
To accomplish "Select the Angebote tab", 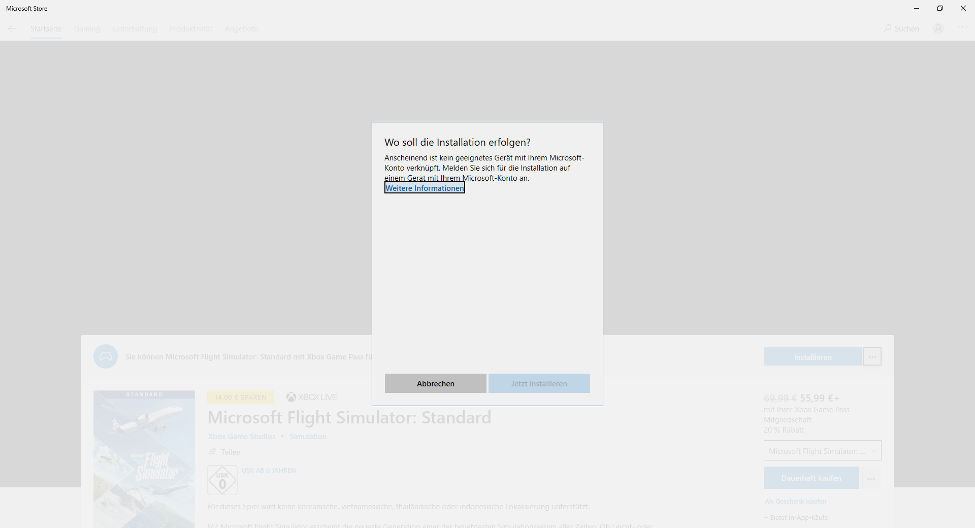I will pos(241,29).
